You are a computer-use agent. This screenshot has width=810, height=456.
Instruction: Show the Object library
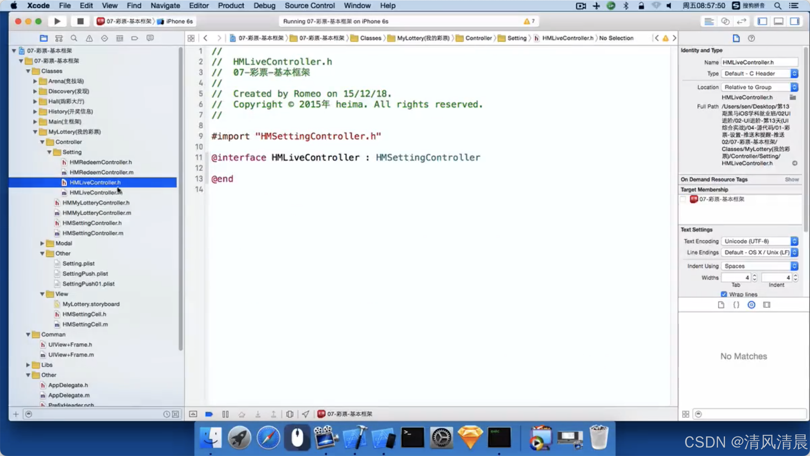pyautogui.click(x=751, y=305)
